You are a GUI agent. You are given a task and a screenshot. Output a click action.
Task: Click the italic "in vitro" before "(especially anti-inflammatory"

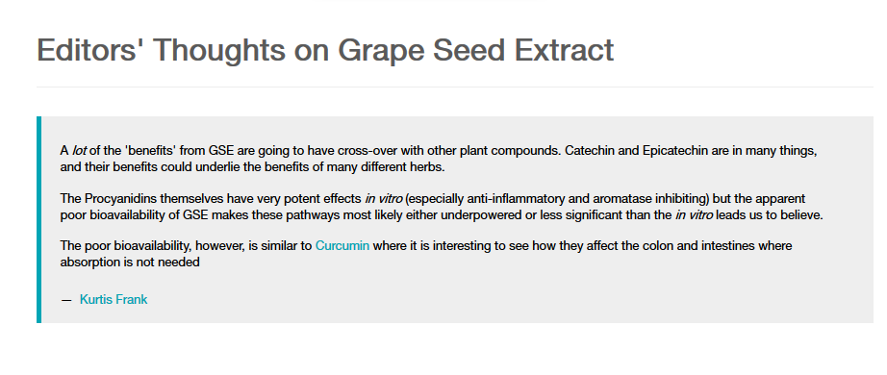[x=384, y=198]
